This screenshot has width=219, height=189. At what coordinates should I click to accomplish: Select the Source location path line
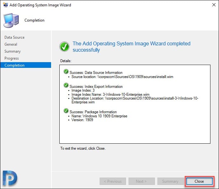pyautogui.click(x=122, y=77)
